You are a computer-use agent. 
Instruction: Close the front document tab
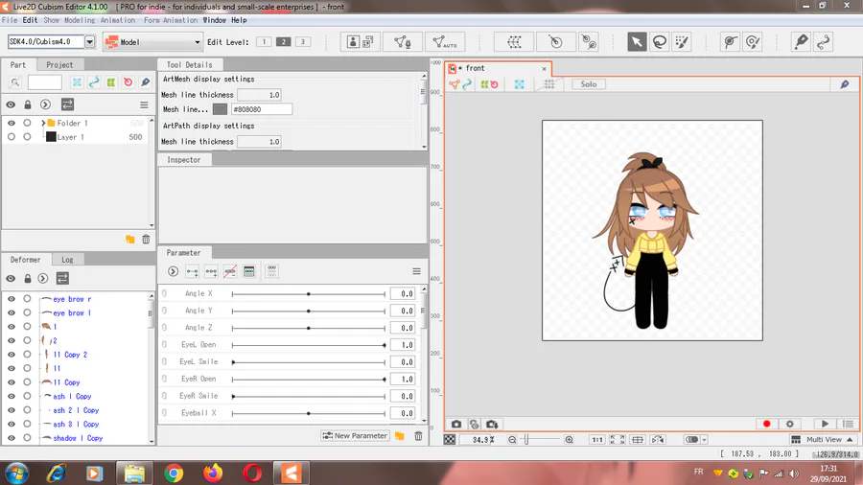(544, 69)
